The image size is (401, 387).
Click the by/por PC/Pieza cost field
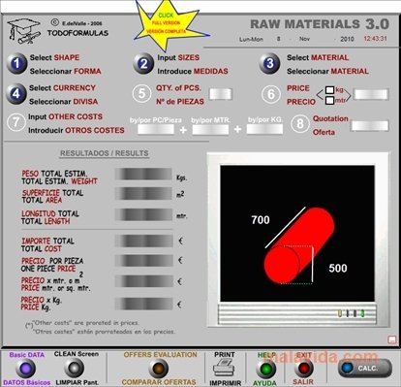(x=156, y=129)
